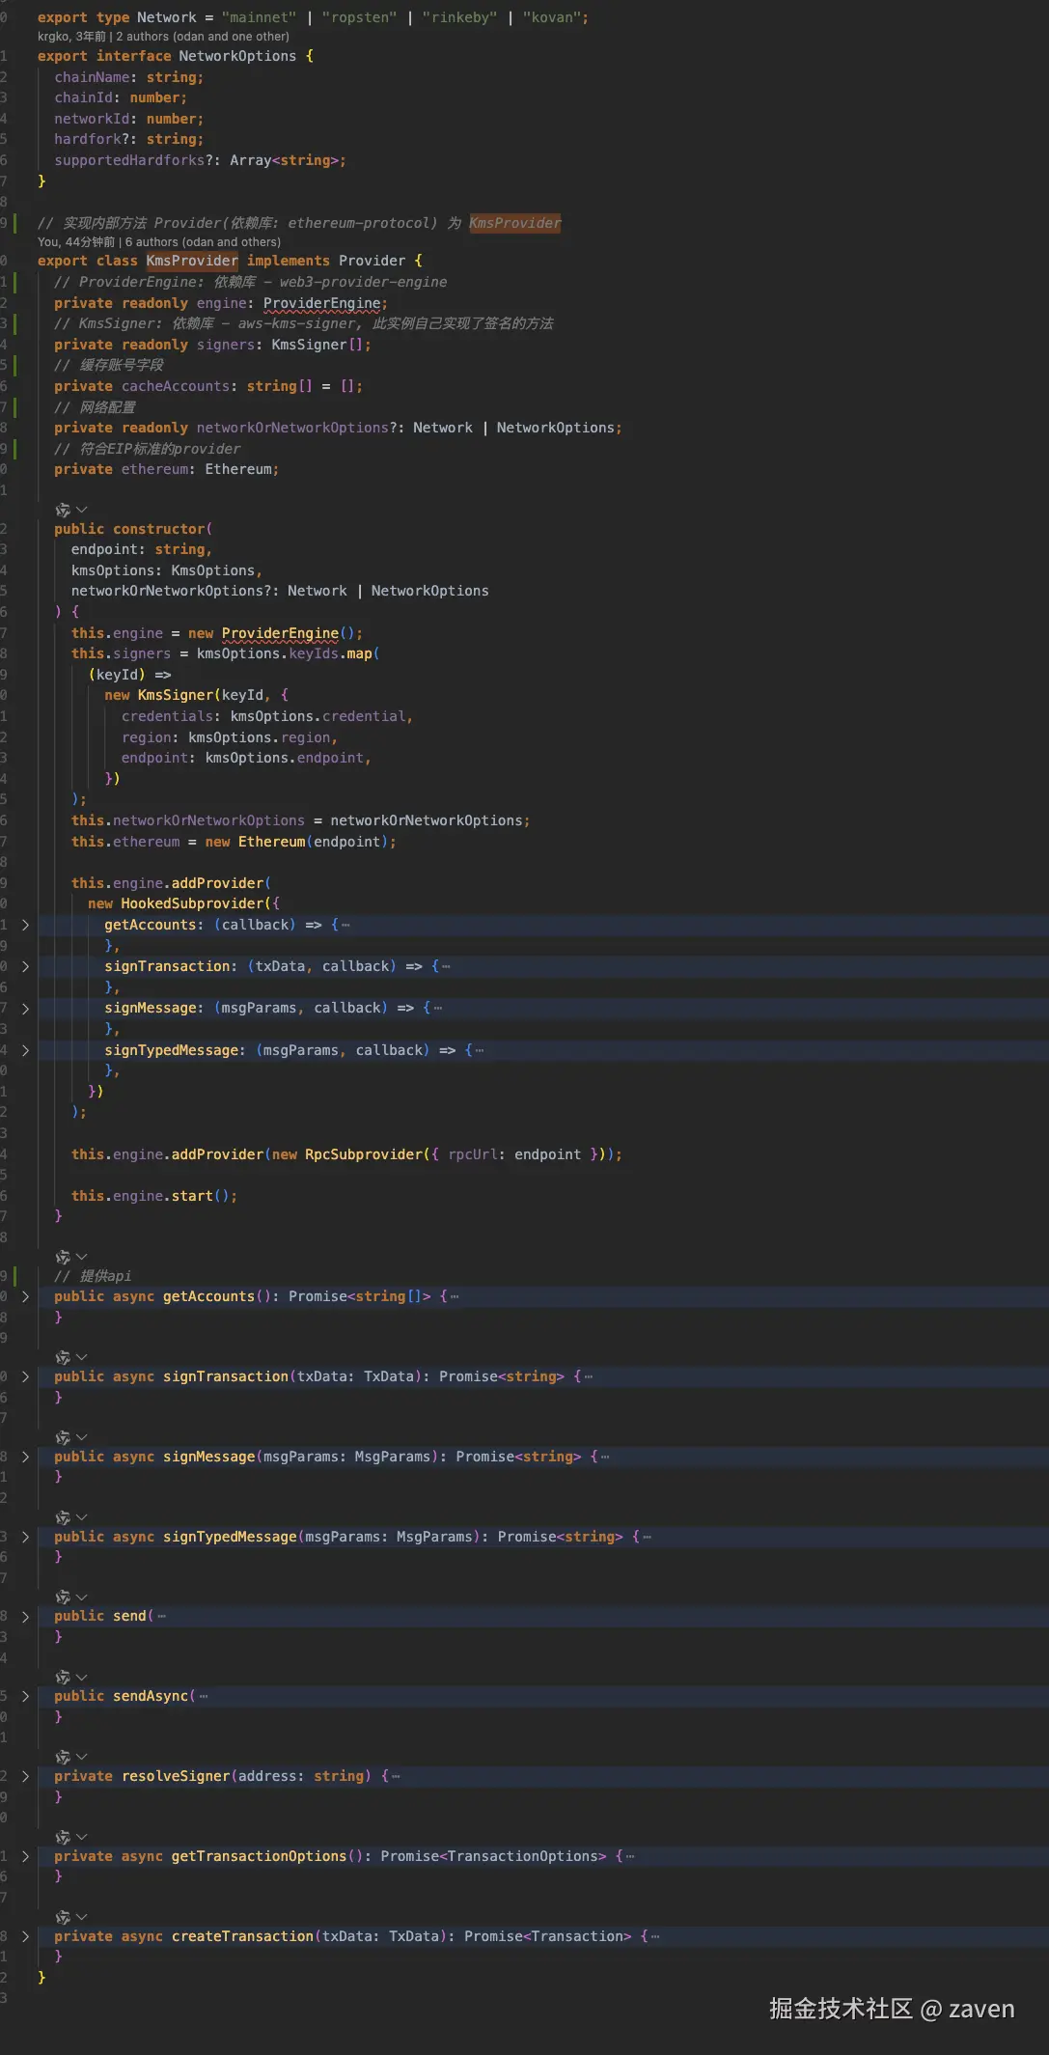Click the code lens icon above getTransactionOptions

coord(63,1837)
